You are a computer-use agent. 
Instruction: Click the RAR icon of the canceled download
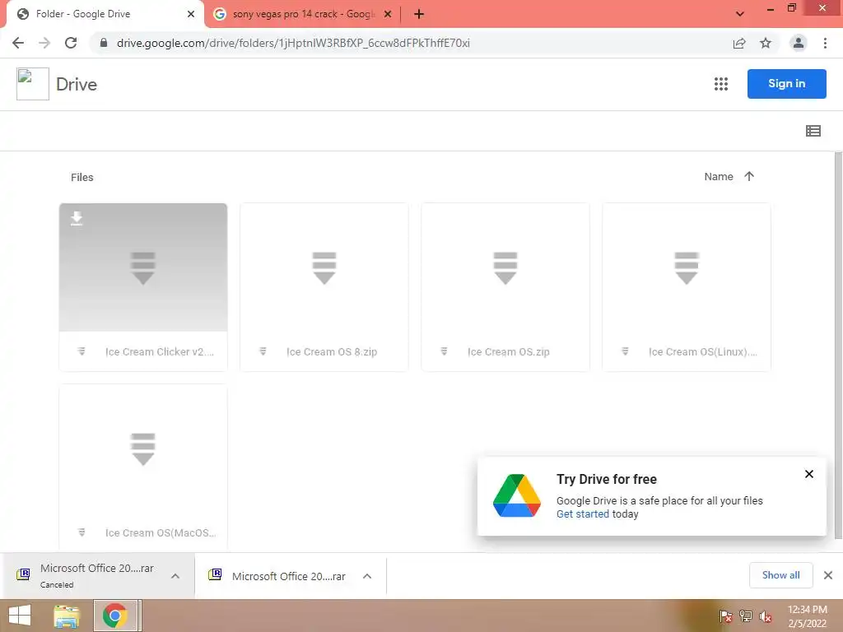pyautogui.click(x=23, y=574)
